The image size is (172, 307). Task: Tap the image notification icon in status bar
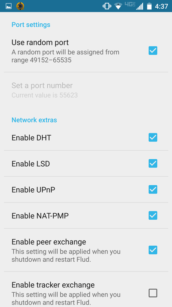pyautogui.click(x=9, y=6)
